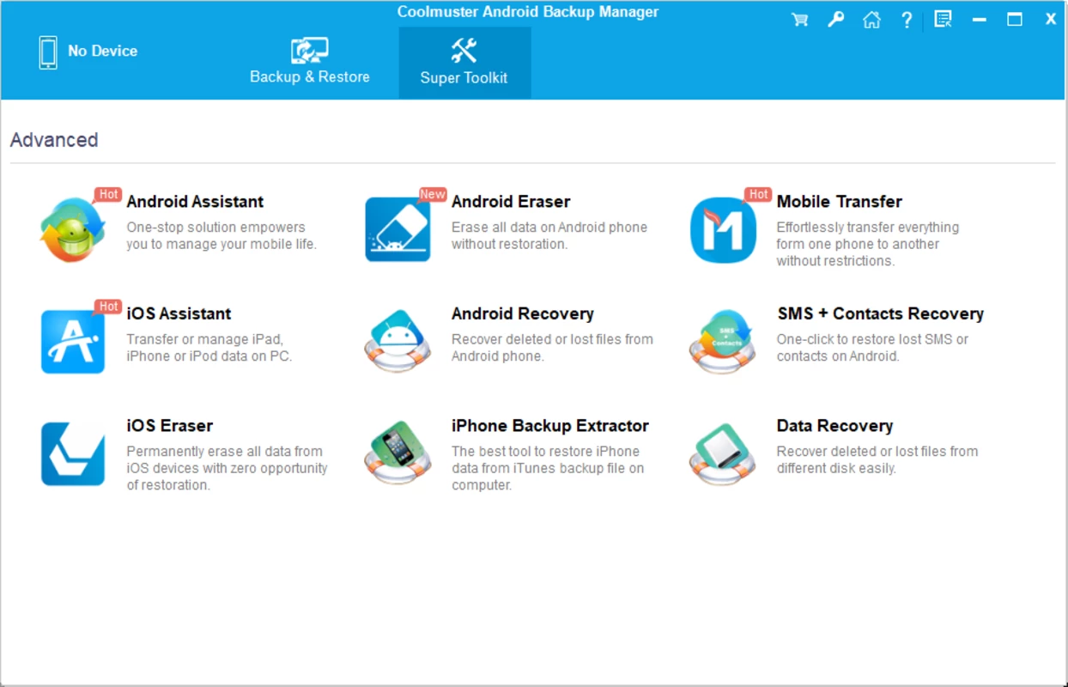This screenshot has height=687, width=1068.
Task: Click the Data Recovery disk icon
Action: coord(723,453)
